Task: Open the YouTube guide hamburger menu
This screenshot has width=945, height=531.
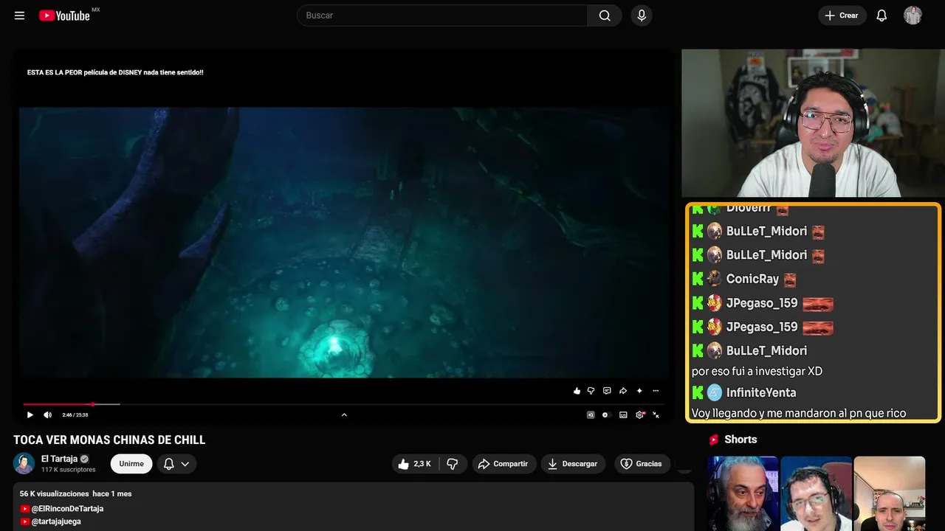Action: 20,15
